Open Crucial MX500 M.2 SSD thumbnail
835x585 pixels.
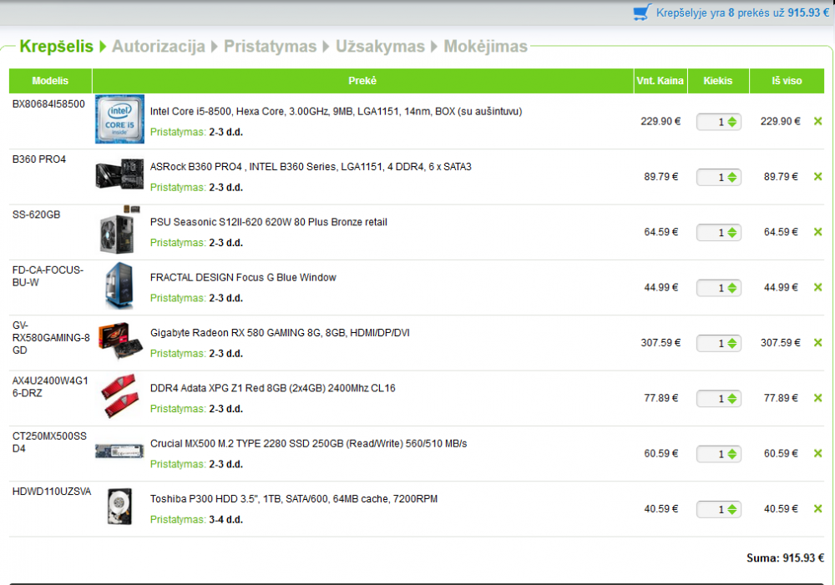[x=119, y=451]
